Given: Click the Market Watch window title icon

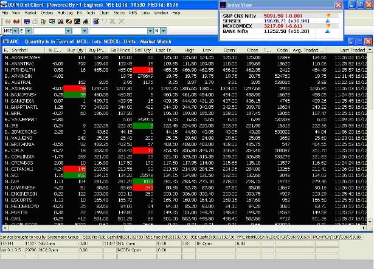Looking at the screenshot, I should coord(5,42).
